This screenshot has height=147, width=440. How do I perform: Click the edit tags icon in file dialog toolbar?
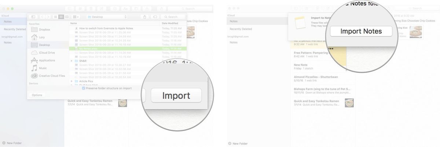coord(155,17)
